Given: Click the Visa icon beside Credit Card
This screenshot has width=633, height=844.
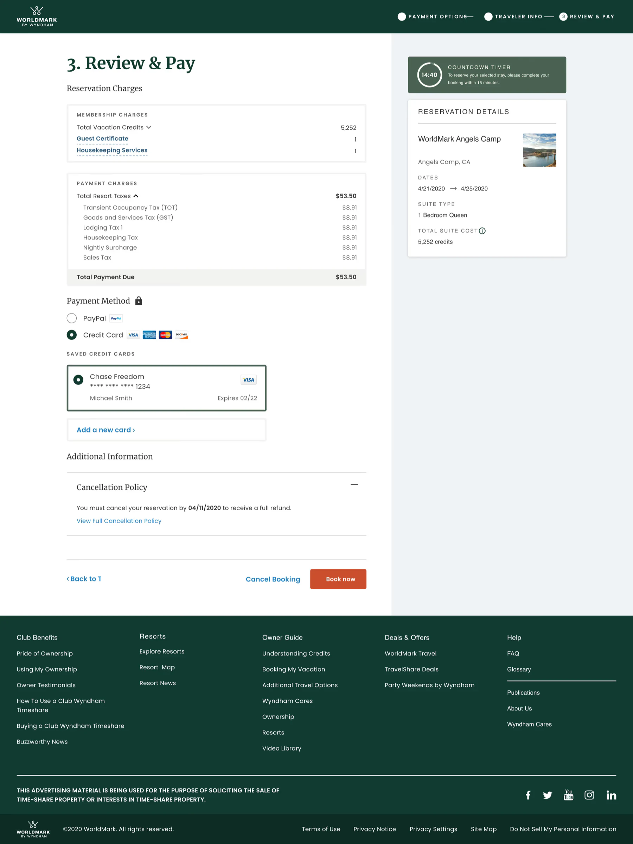Looking at the screenshot, I should click(133, 335).
